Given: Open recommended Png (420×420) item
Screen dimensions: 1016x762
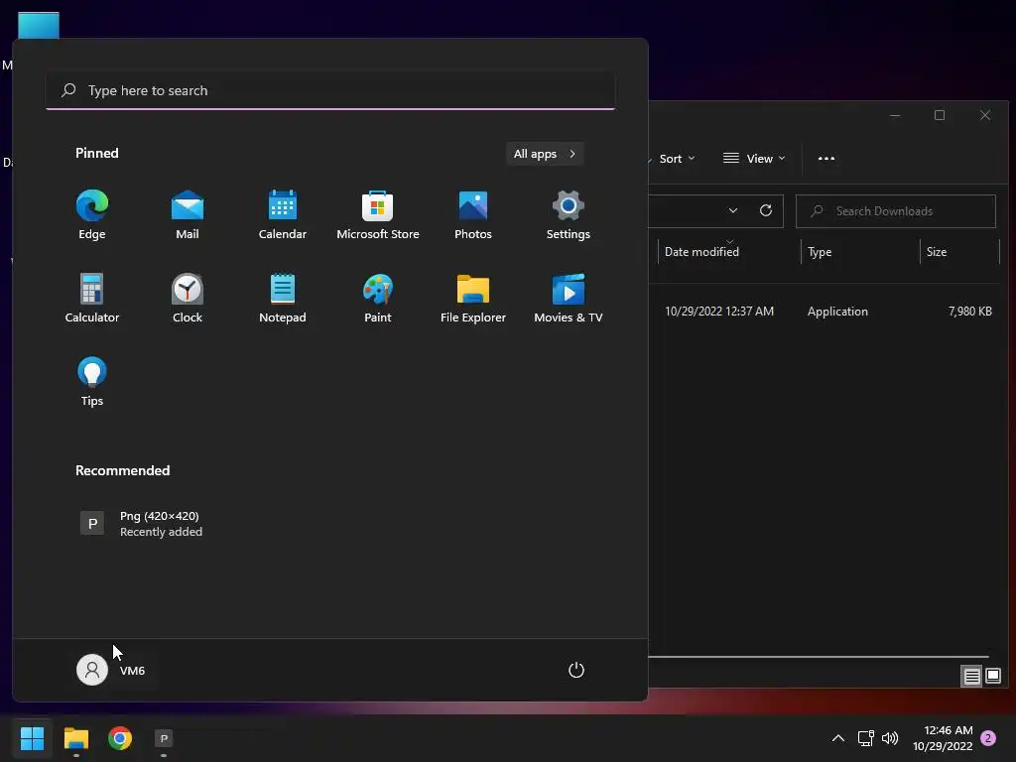Looking at the screenshot, I should [x=141, y=524].
